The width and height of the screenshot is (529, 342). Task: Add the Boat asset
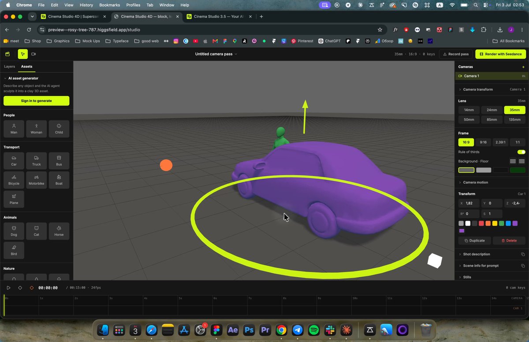tap(59, 180)
